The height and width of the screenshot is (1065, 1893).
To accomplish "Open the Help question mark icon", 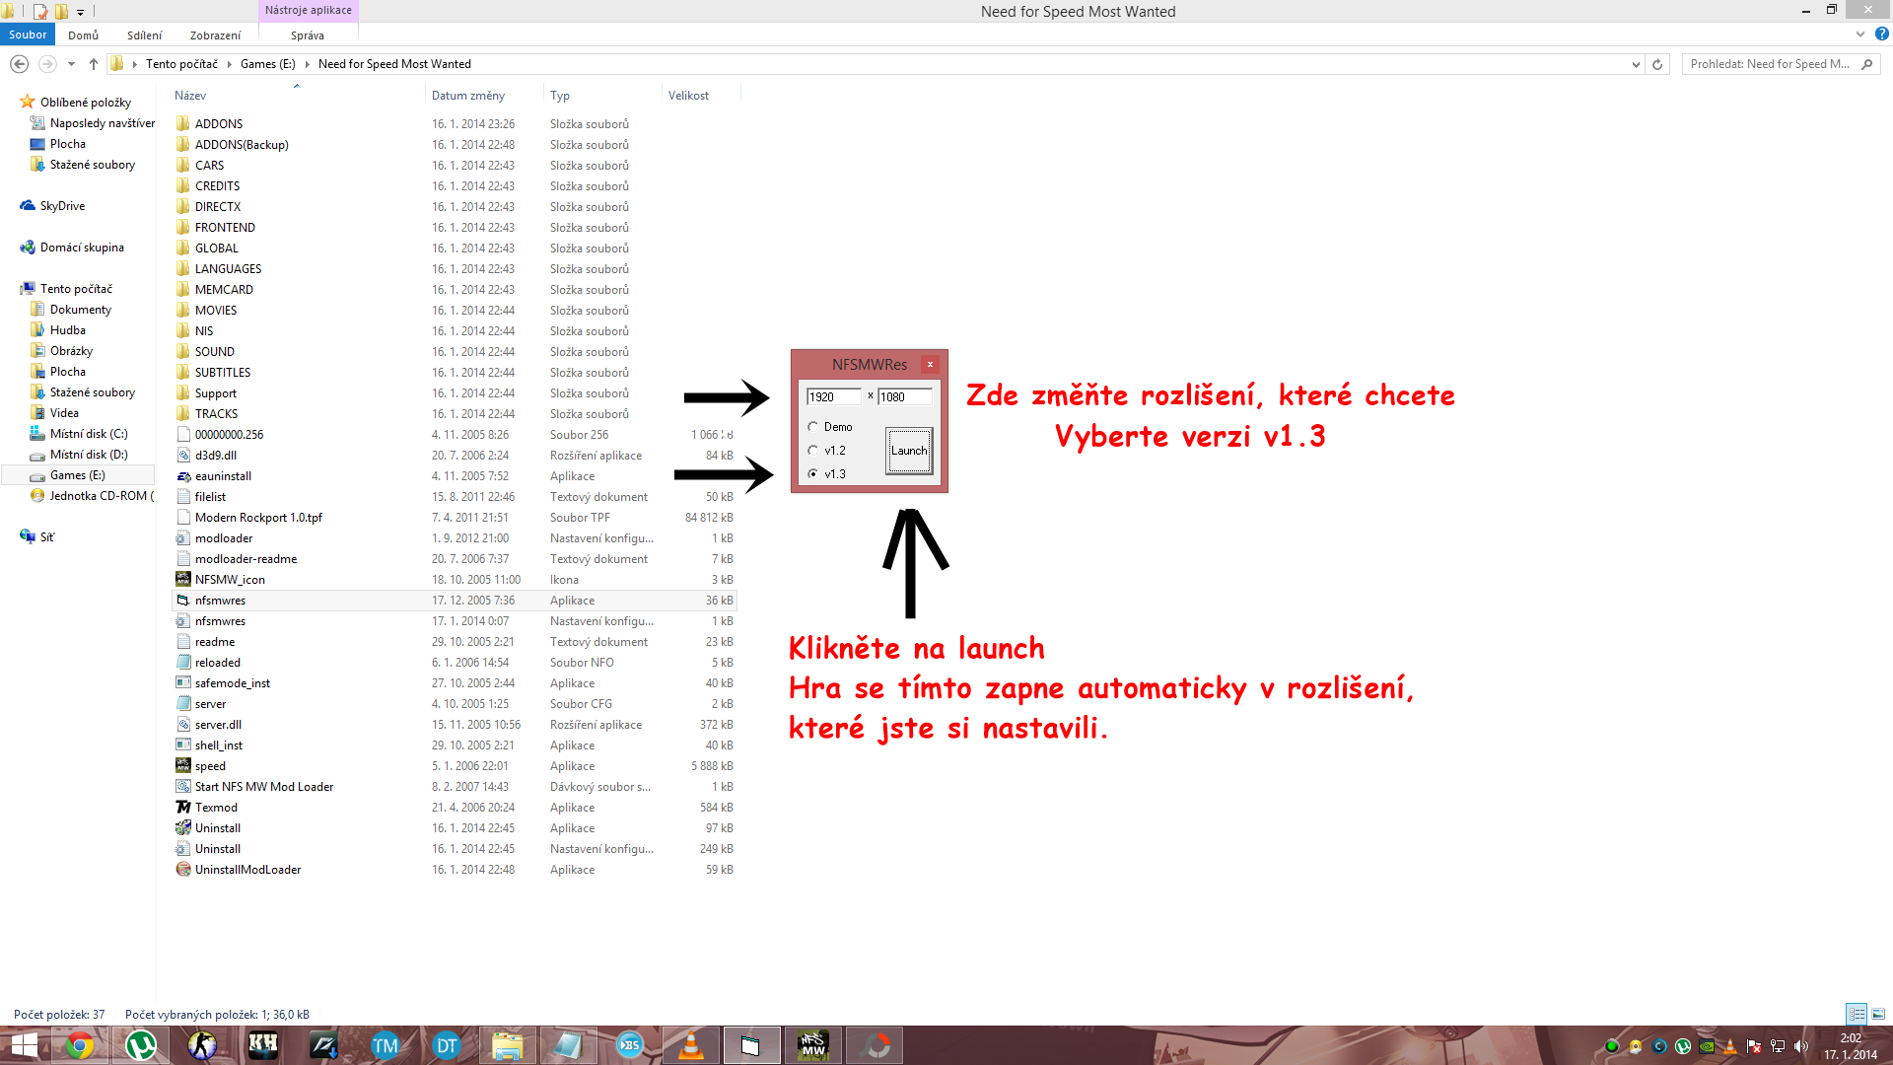I will (x=1881, y=34).
